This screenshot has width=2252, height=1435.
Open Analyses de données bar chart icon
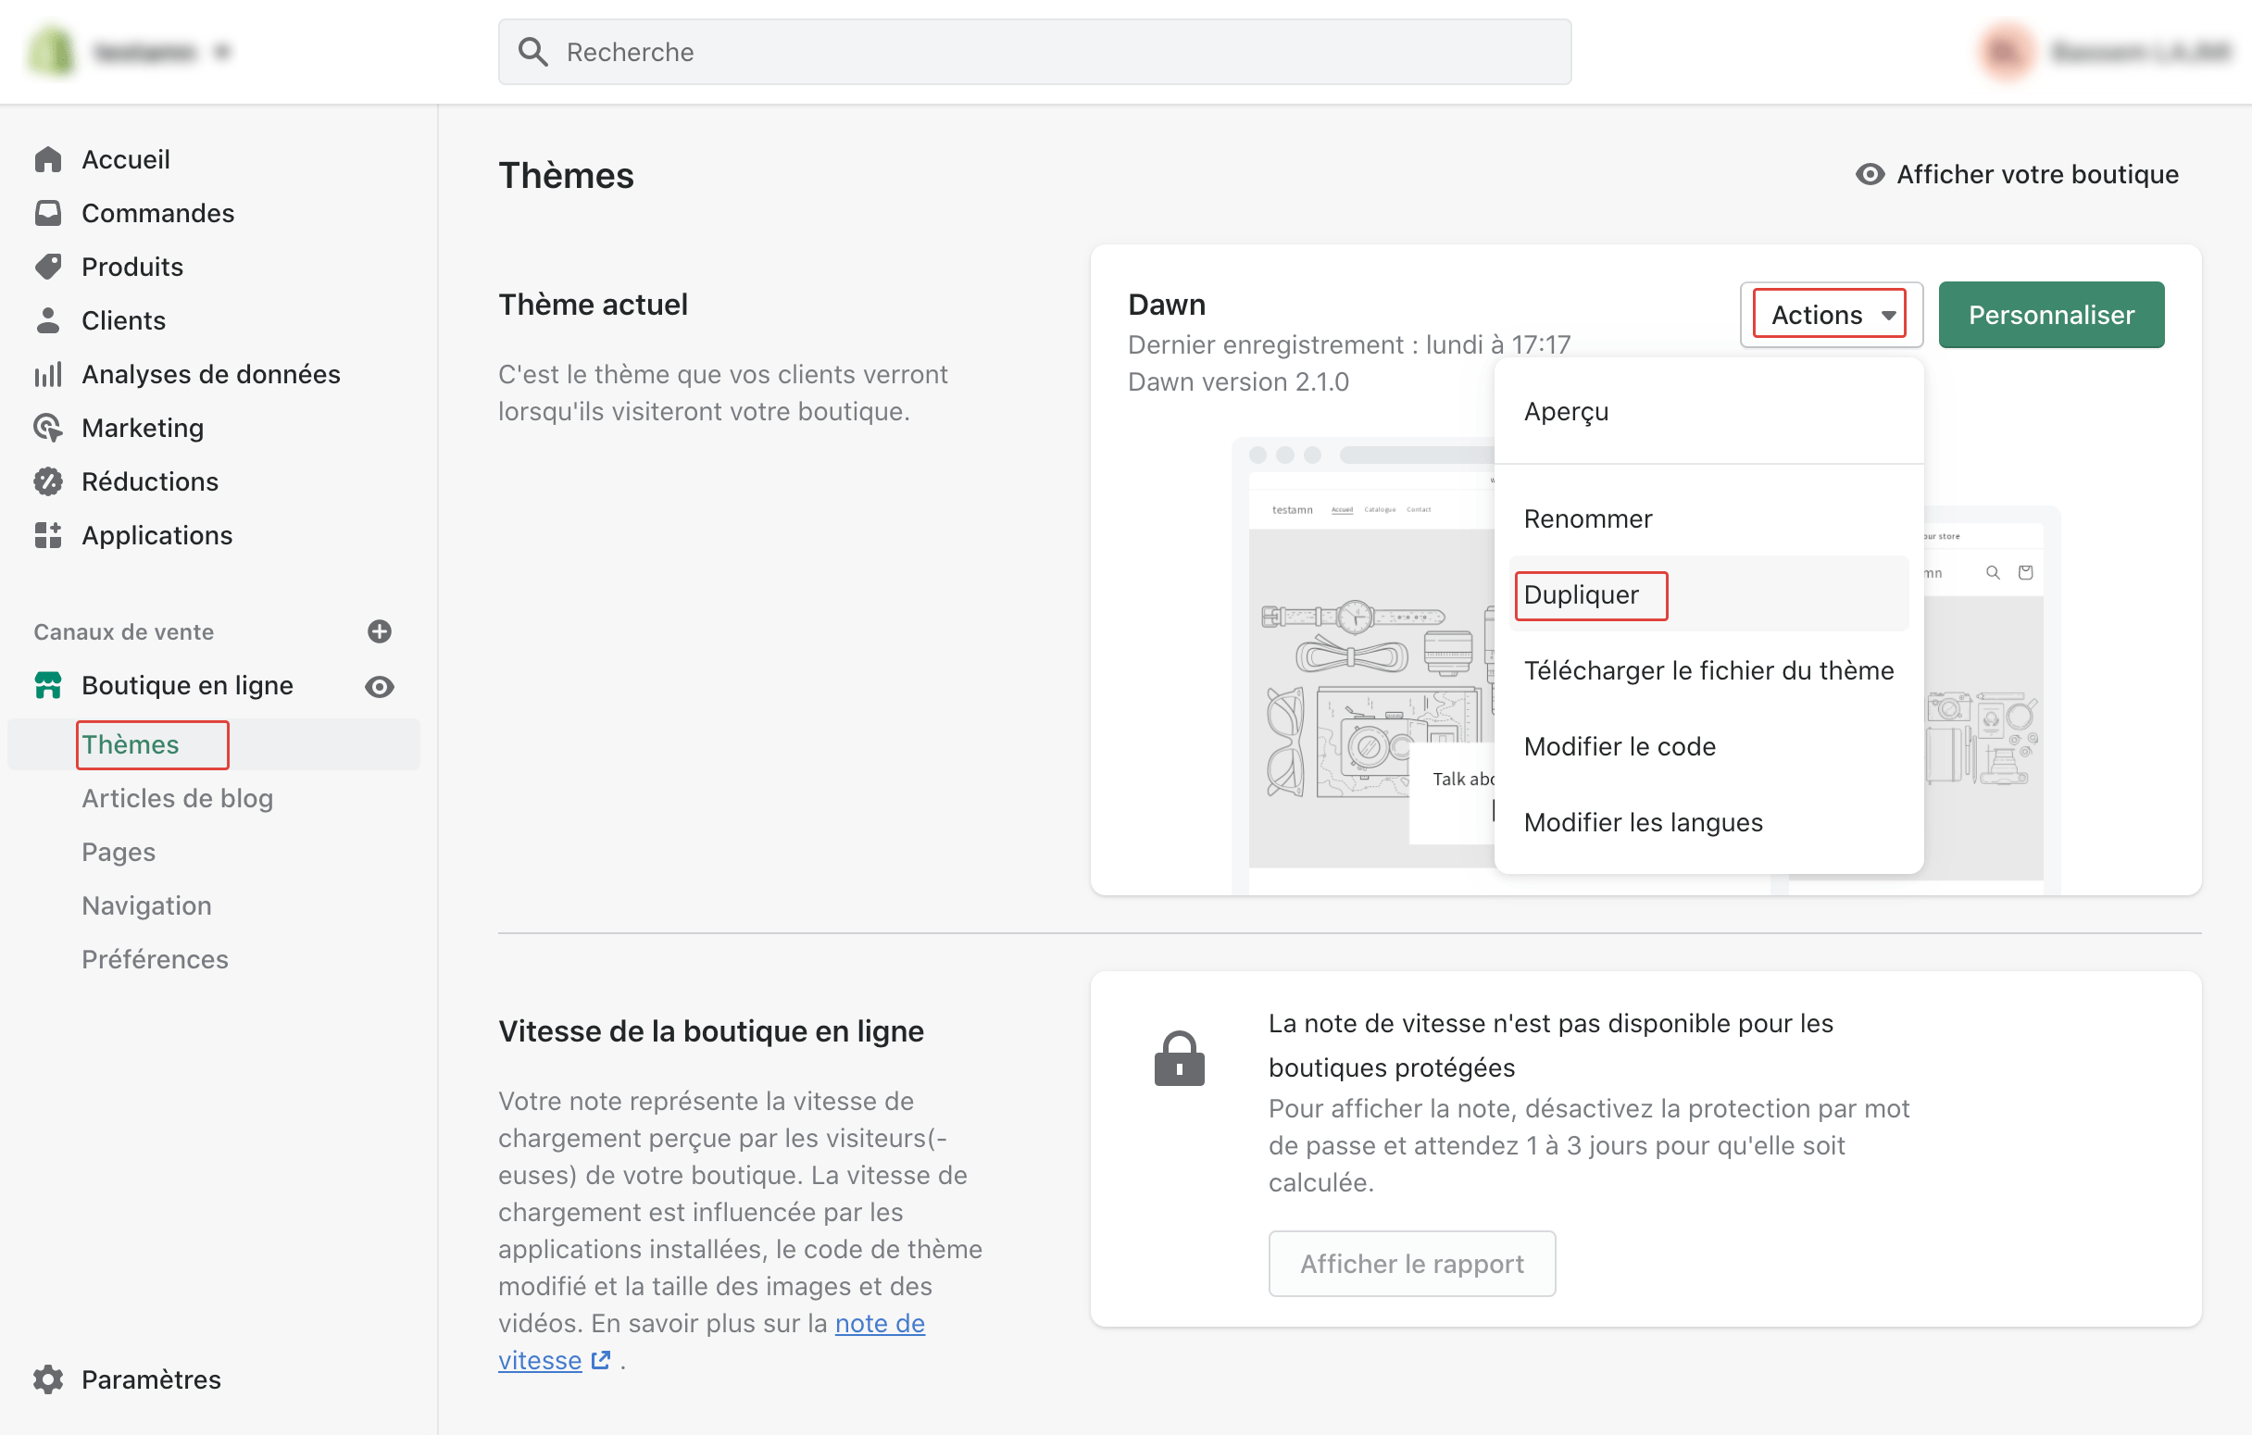pyautogui.click(x=48, y=374)
